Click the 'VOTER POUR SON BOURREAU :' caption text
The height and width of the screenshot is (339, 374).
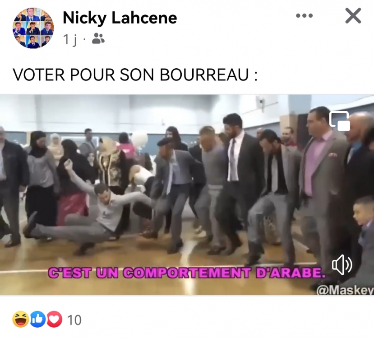pyautogui.click(x=135, y=75)
